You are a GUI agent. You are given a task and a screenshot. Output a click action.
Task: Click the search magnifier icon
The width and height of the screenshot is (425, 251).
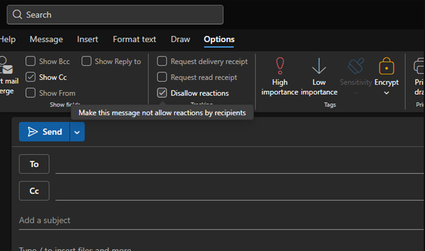(x=17, y=14)
